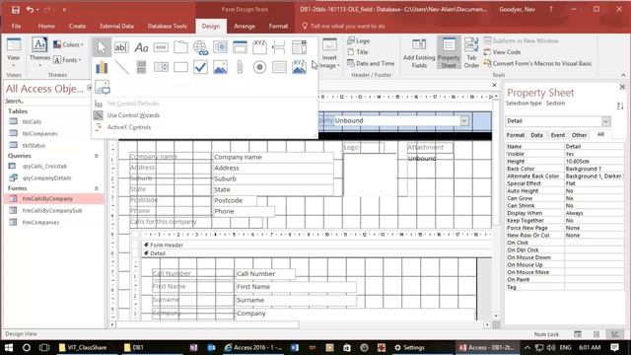Show the Event tab in Property Sheet
631x355 pixels.
point(558,135)
